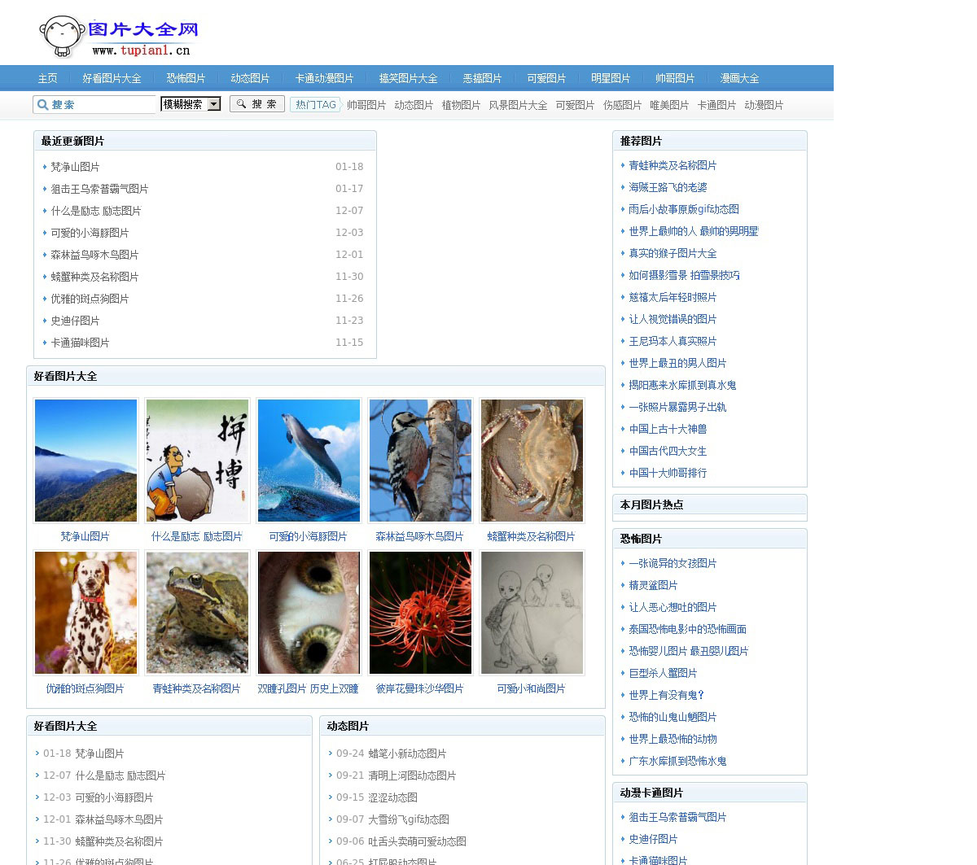
Task: Click the 风景图片大全 hot tag link
Action: pyautogui.click(x=518, y=105)
